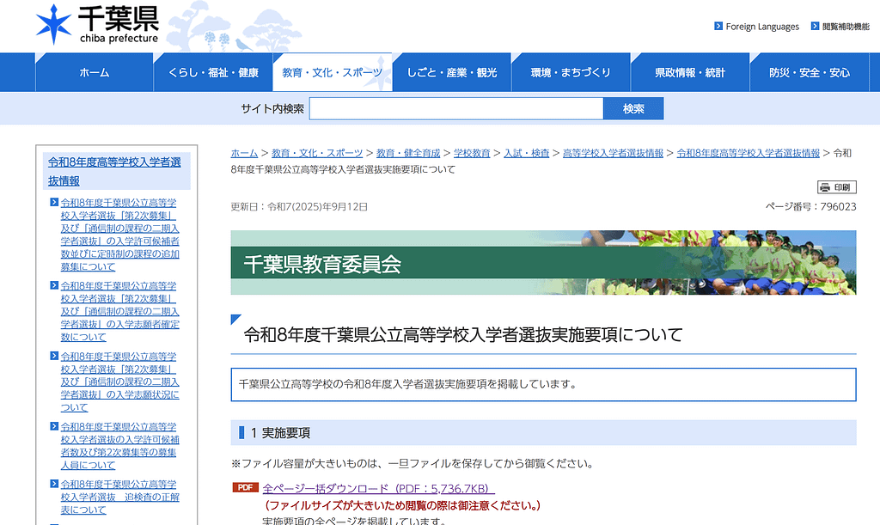Open the ホーム navigation tab
880x525 pixels.
click(x=94, y=72)
